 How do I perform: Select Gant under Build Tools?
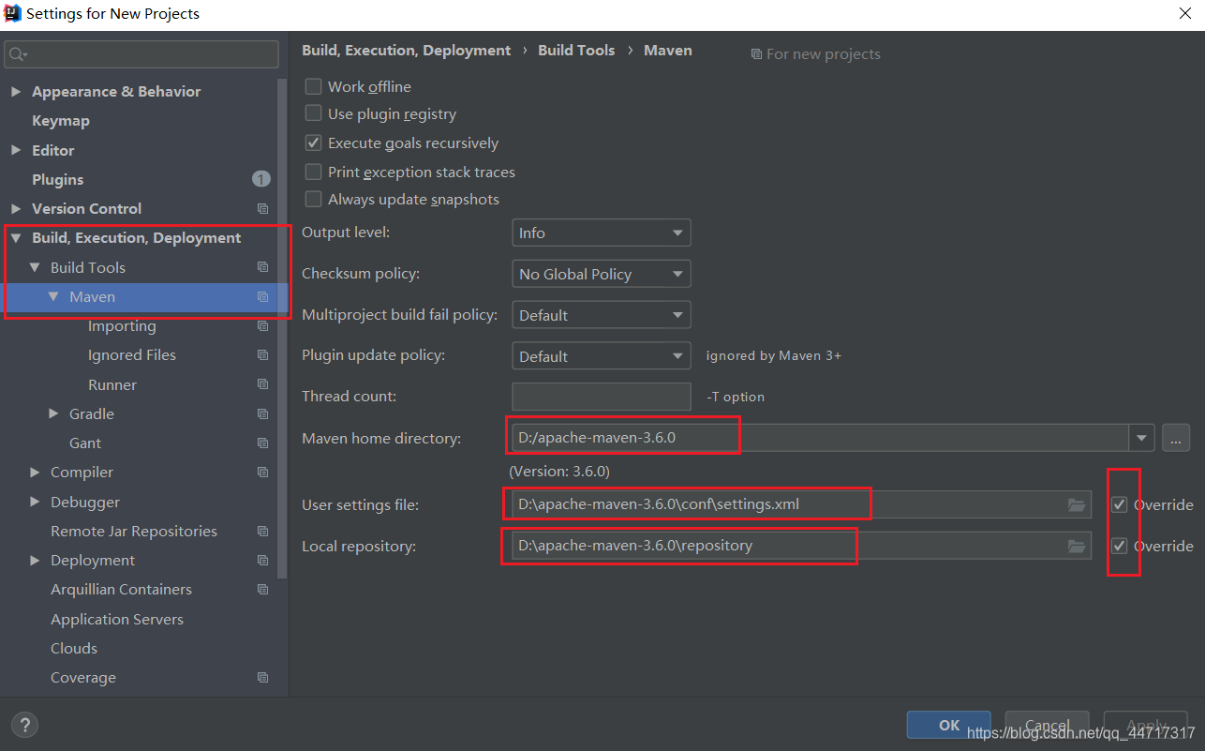(x=85, y=443)
